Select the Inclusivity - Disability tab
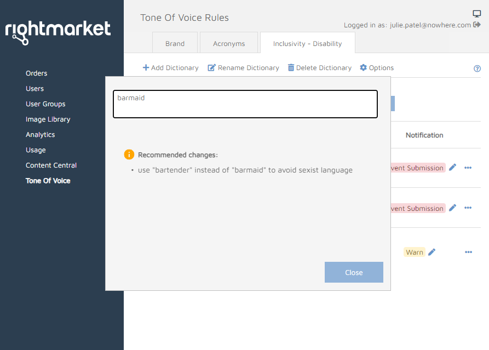The image size is (489, 350). [307, 43]
